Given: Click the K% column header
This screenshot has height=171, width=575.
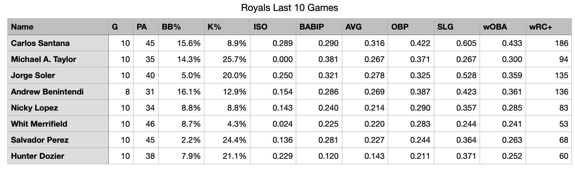Looking at the screenshot, I should coord(214,27).
